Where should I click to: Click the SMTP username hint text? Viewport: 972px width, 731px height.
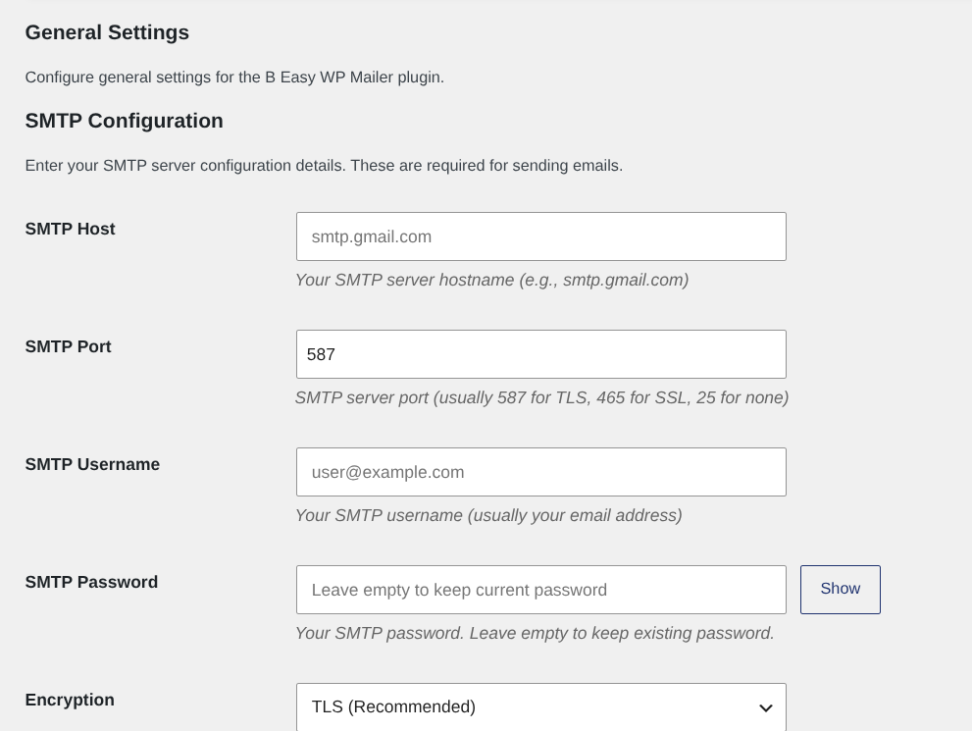click(x=489, y=516)
